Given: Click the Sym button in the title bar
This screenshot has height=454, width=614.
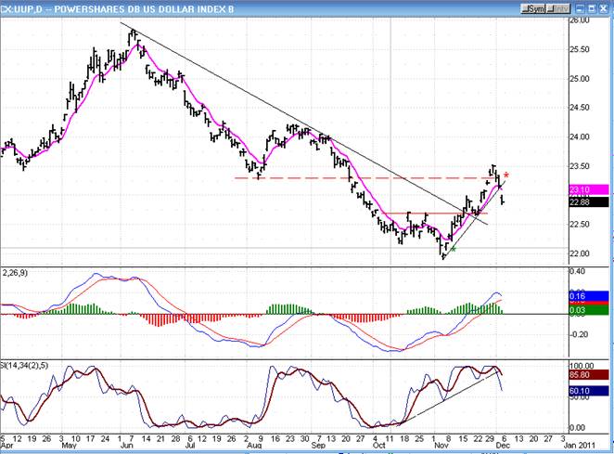Looking at the screenshot, I should (534, 8).
